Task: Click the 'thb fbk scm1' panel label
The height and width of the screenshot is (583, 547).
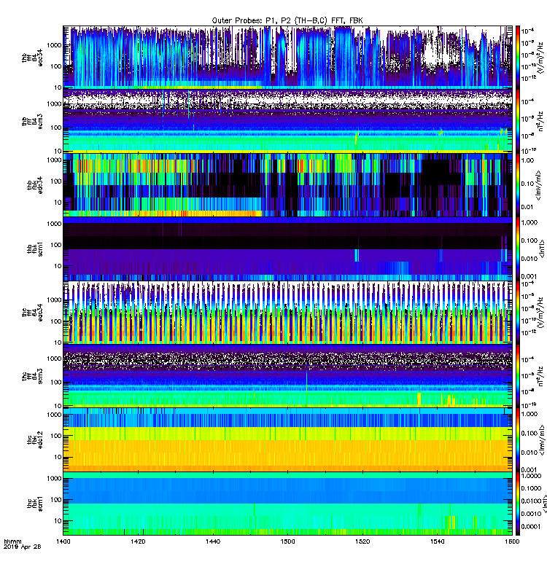Action: [34, 249]
